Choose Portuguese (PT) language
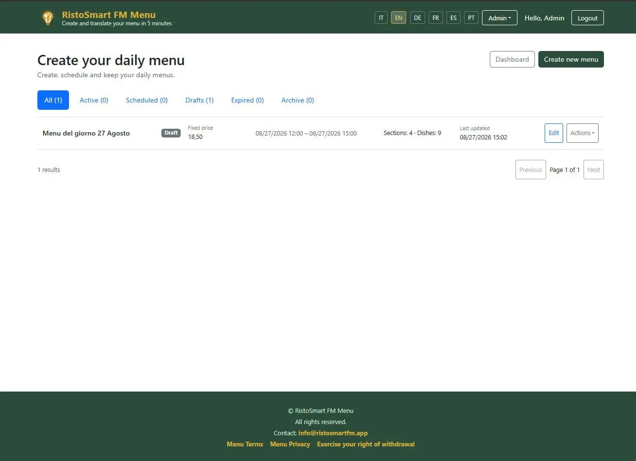 click(x=471, y=18)
